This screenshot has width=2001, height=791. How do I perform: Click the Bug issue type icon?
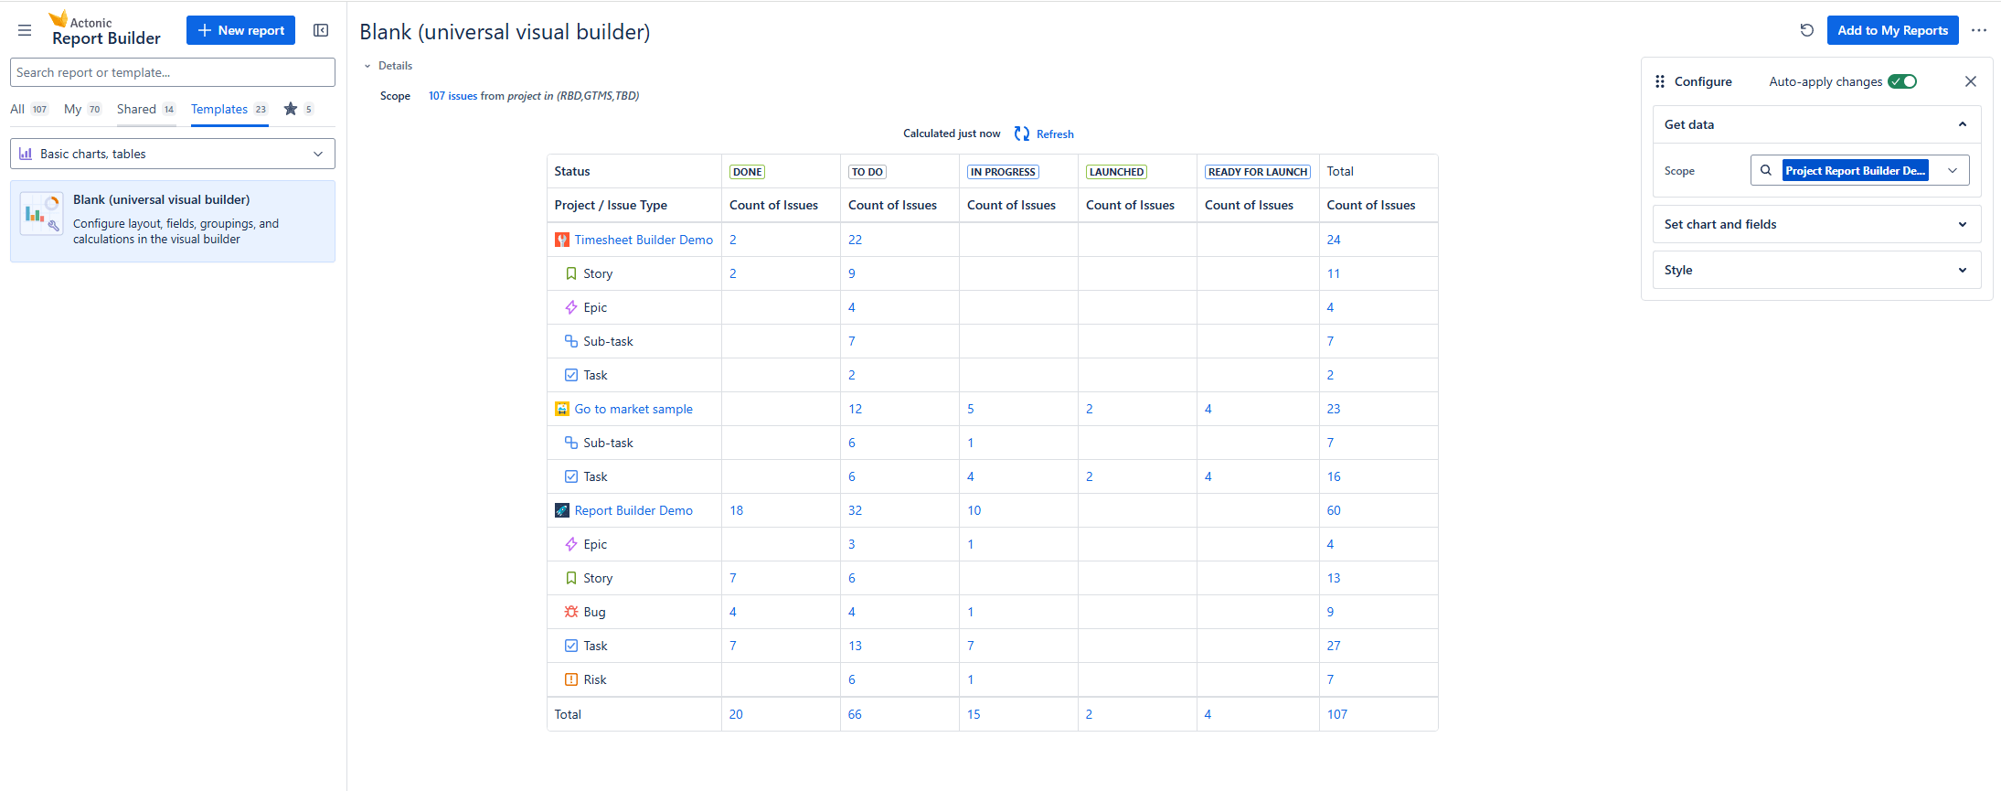[x=571, y=612]
